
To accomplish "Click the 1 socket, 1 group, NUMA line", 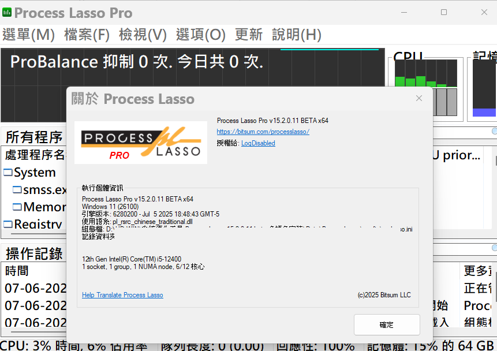I will tap(143, 267).
